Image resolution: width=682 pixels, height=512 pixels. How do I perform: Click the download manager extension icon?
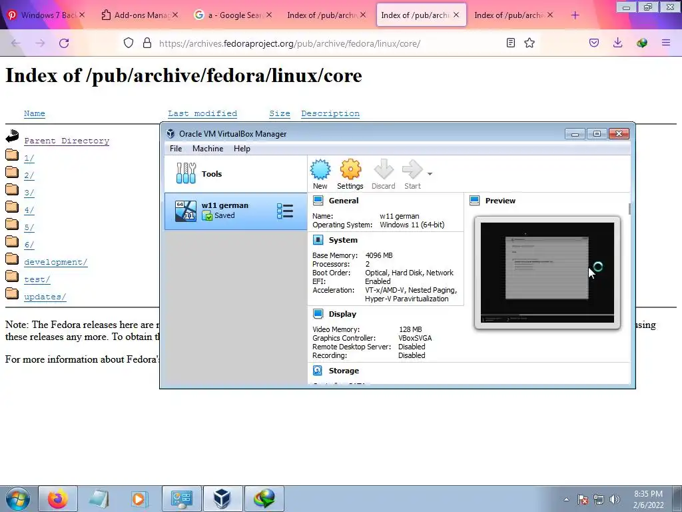[x=641, y=43]
